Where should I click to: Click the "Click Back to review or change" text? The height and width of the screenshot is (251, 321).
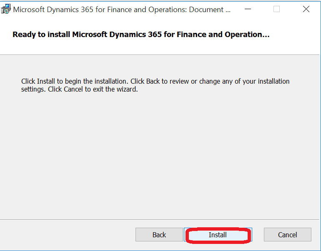pyautogui.click(x=175, y=81)
